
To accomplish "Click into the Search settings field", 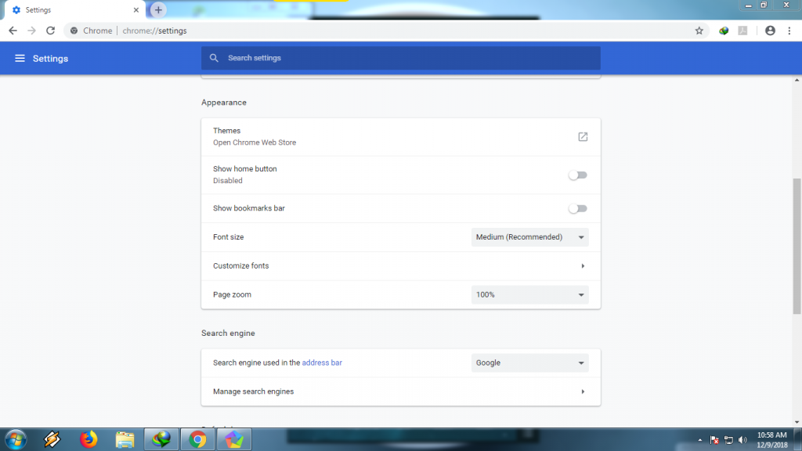I will coord(407,58).
